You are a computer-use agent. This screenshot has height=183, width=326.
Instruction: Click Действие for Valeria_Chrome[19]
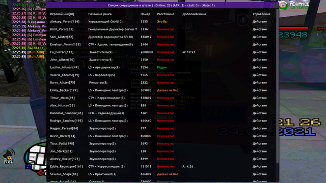(259, 75)
